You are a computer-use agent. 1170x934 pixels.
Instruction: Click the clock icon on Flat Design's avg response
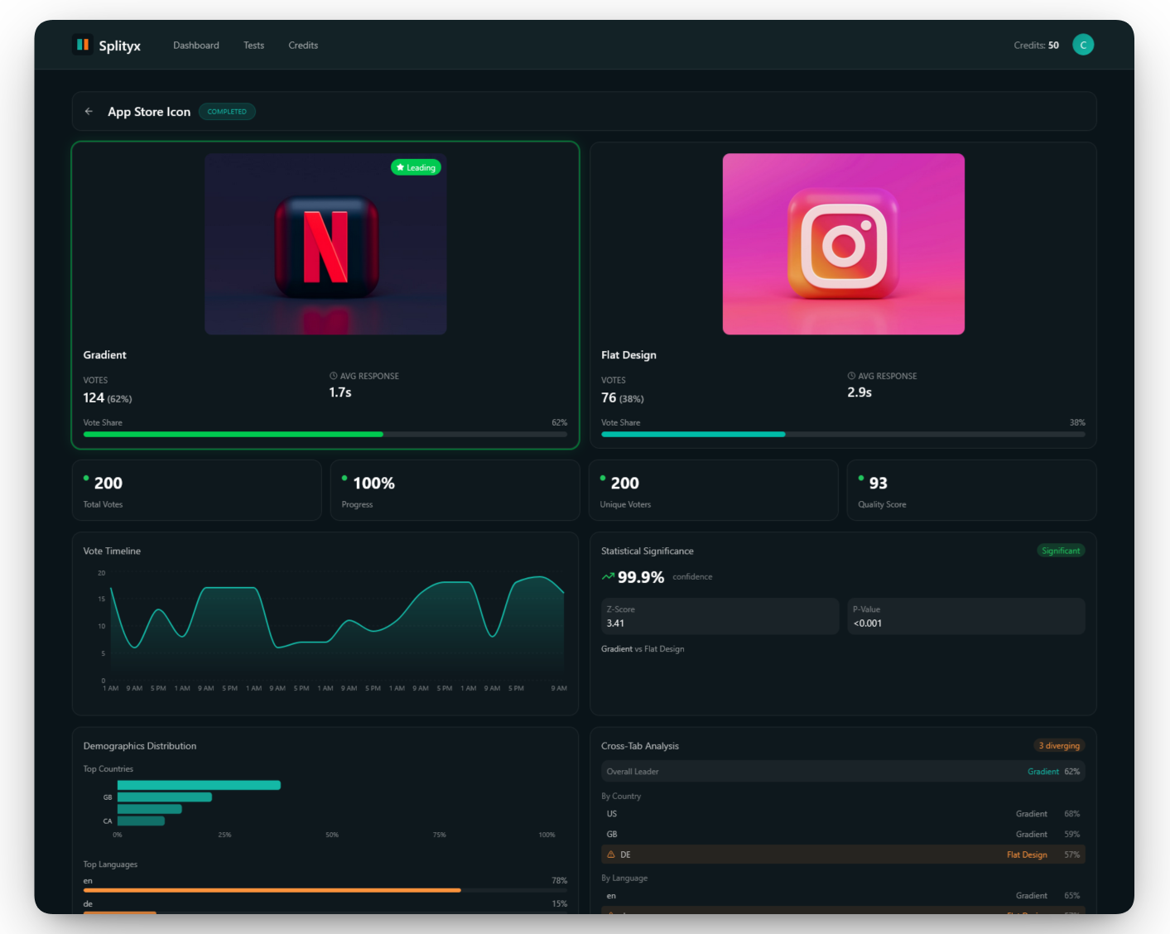(x=850, y=375)
